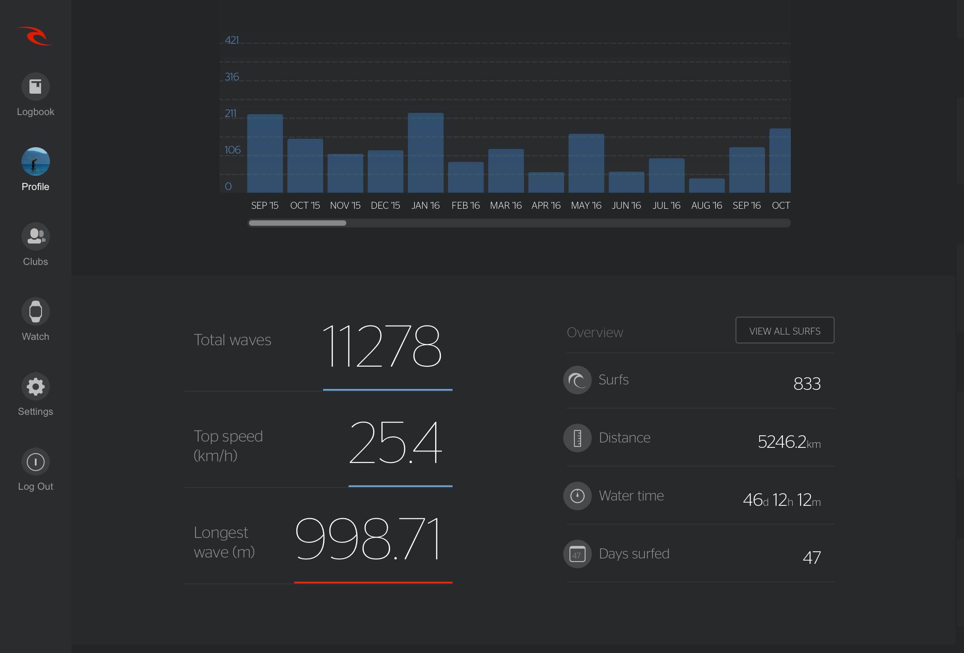Open the Watch settings page

coord(35,311)
